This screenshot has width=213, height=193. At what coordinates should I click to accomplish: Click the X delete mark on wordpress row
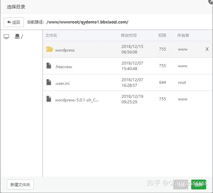tap(207, 49)
